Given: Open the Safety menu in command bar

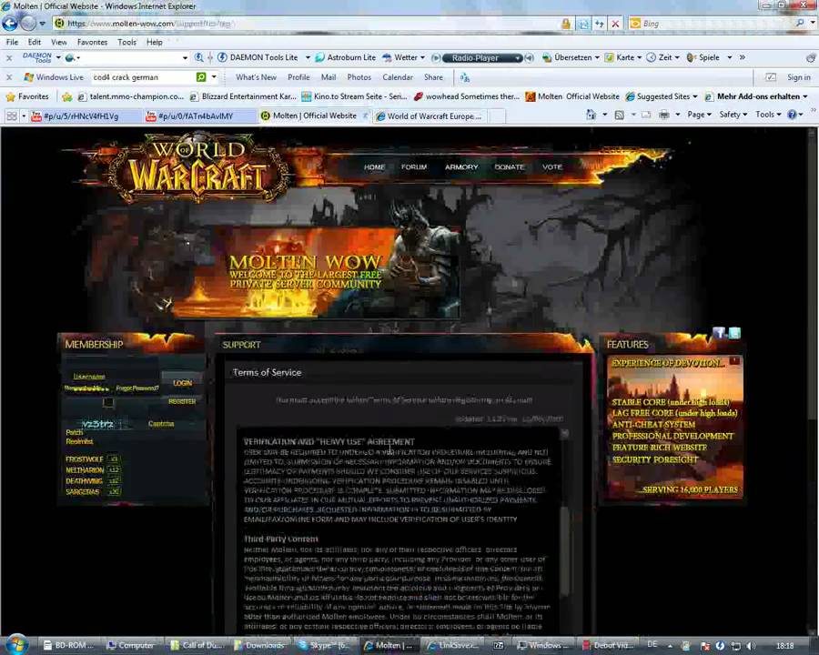Looking at the screenshot, I should click(x=733, y=115).
